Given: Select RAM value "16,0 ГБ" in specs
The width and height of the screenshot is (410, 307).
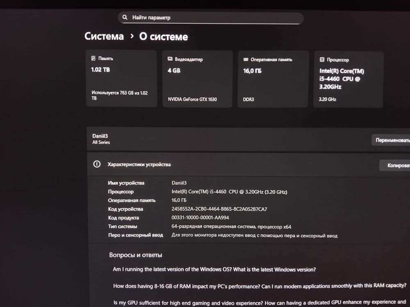Looking at the screenshot, I should tap(179, 200).
